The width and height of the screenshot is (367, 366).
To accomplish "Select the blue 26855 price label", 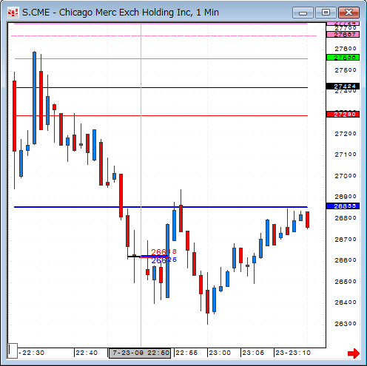I will pos(343,206).
